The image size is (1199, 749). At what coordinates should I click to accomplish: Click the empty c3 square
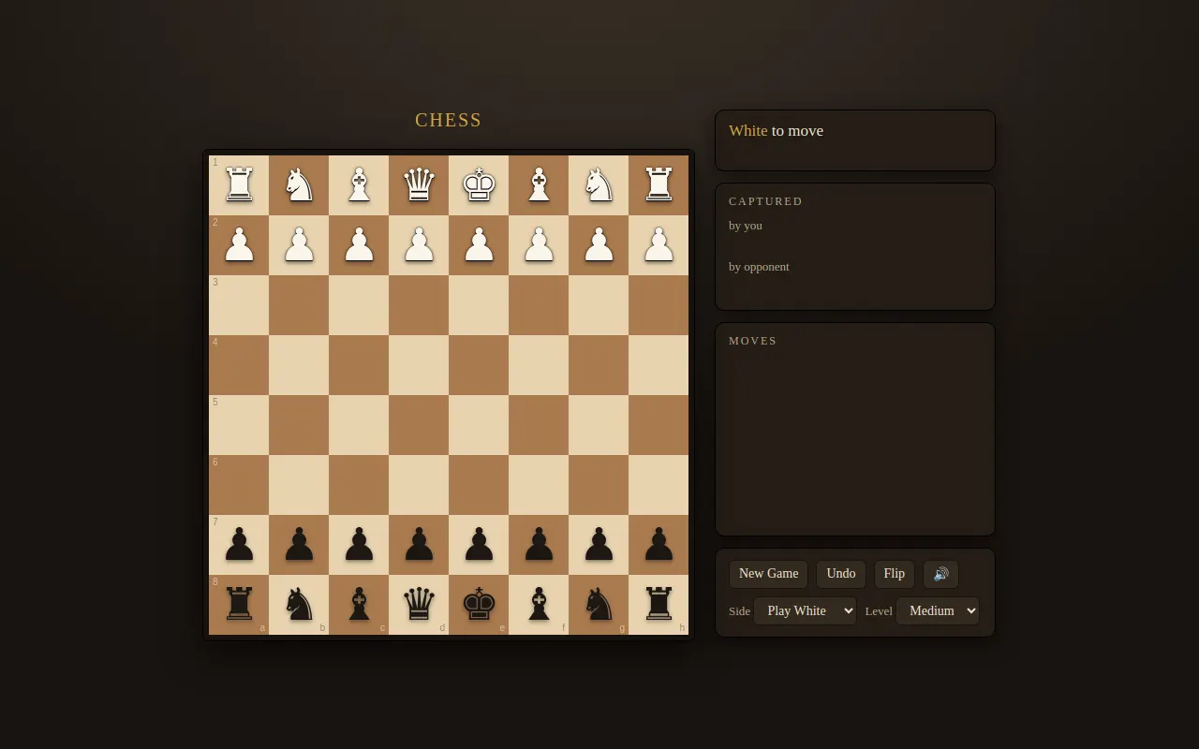[x=359, y=305]
